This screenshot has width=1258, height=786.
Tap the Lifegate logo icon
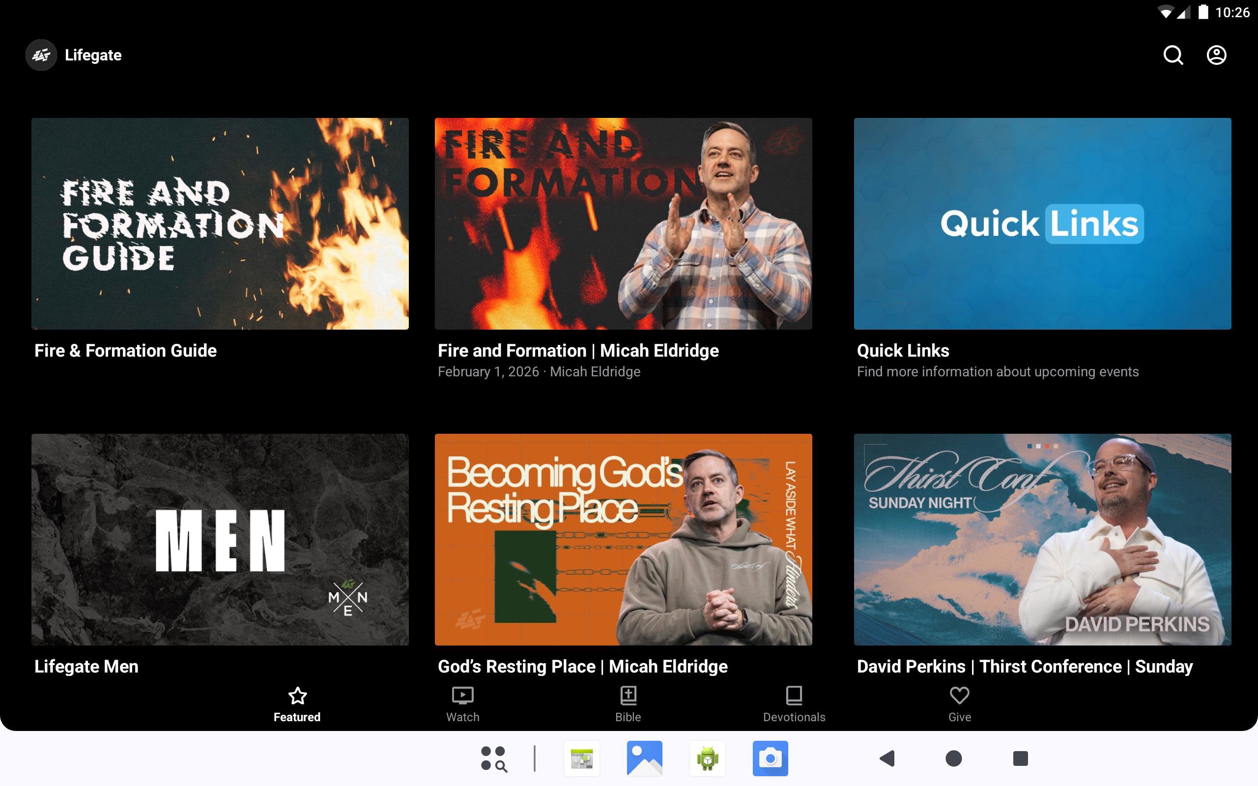(41, 55)
